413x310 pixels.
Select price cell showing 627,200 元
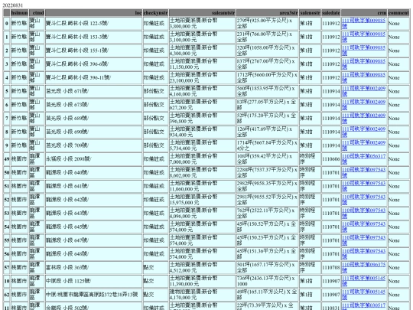(x=202, y=105)
